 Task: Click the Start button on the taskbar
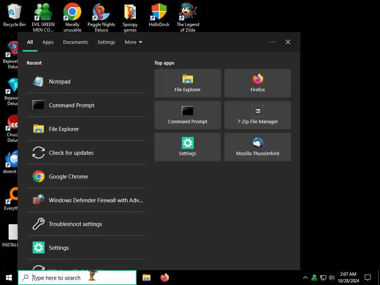click(9, 278)
